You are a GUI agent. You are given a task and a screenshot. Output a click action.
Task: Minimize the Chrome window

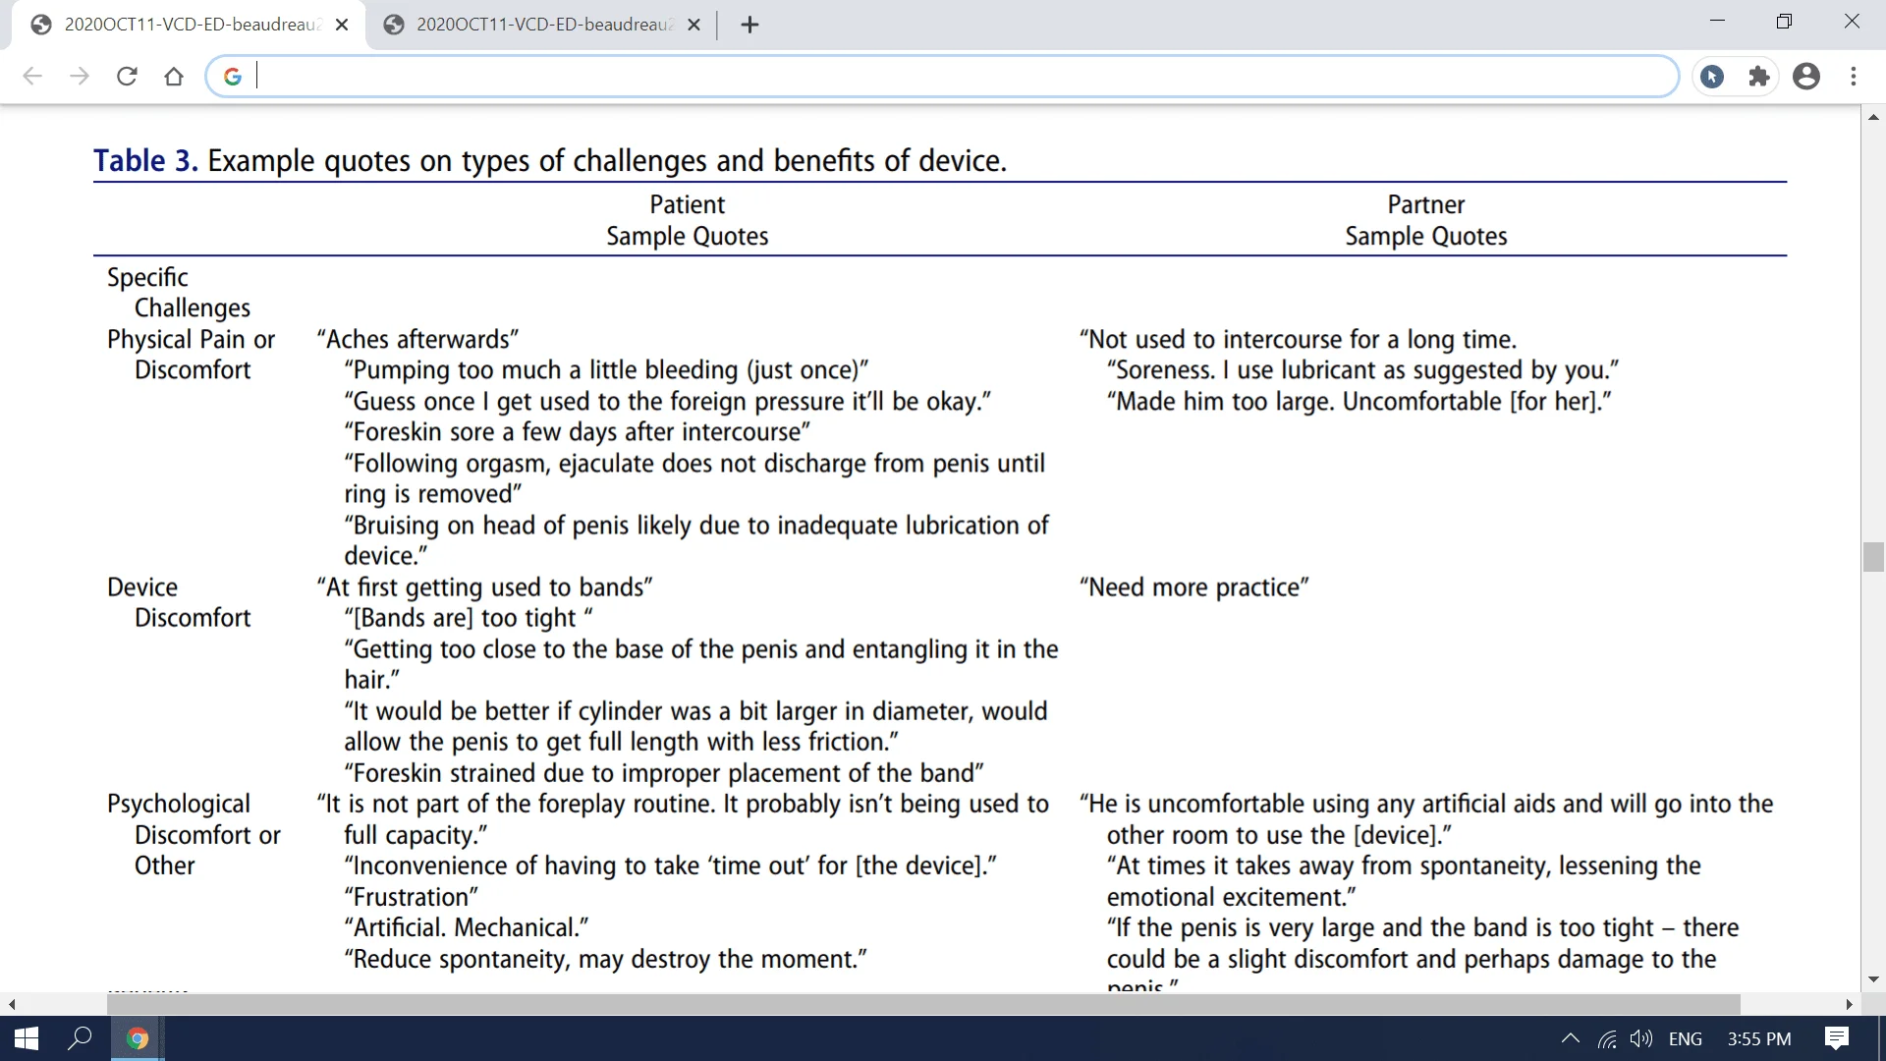click(1717, 21)
